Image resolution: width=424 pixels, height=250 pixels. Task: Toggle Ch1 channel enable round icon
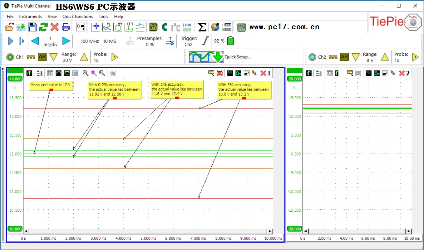(10, 57)
